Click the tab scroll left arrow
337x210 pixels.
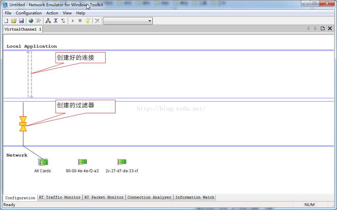click(308, 29)
